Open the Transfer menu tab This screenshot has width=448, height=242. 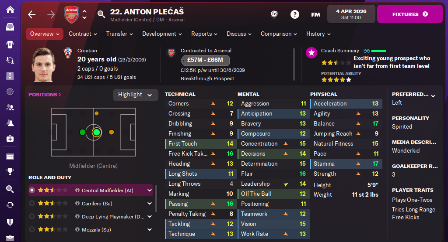coord(119,34)
